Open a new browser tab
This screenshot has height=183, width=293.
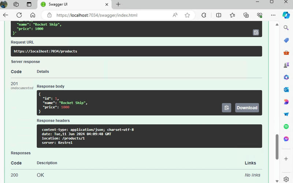pyautogui.click(x=118, y=4)
